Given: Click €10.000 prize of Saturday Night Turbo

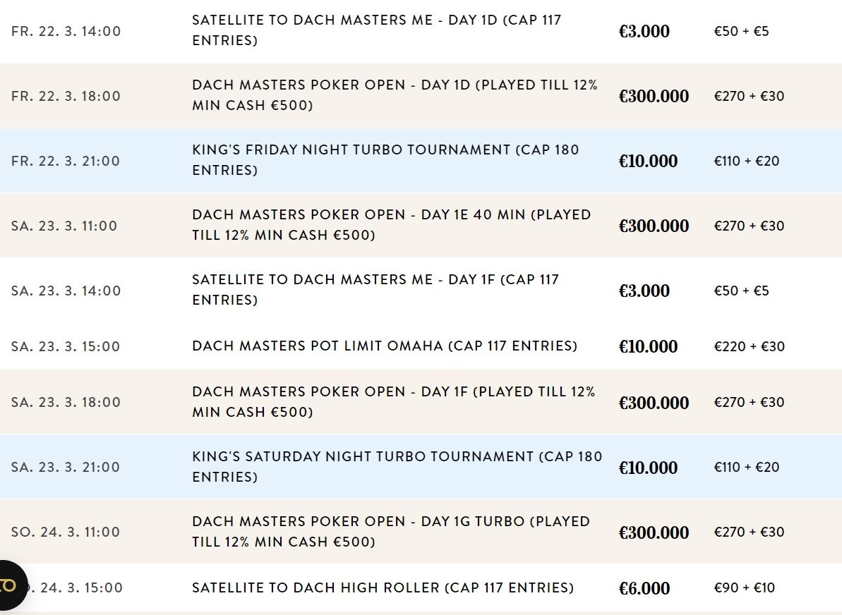Looking at the screenshot, I should click(x=648, y=468).
